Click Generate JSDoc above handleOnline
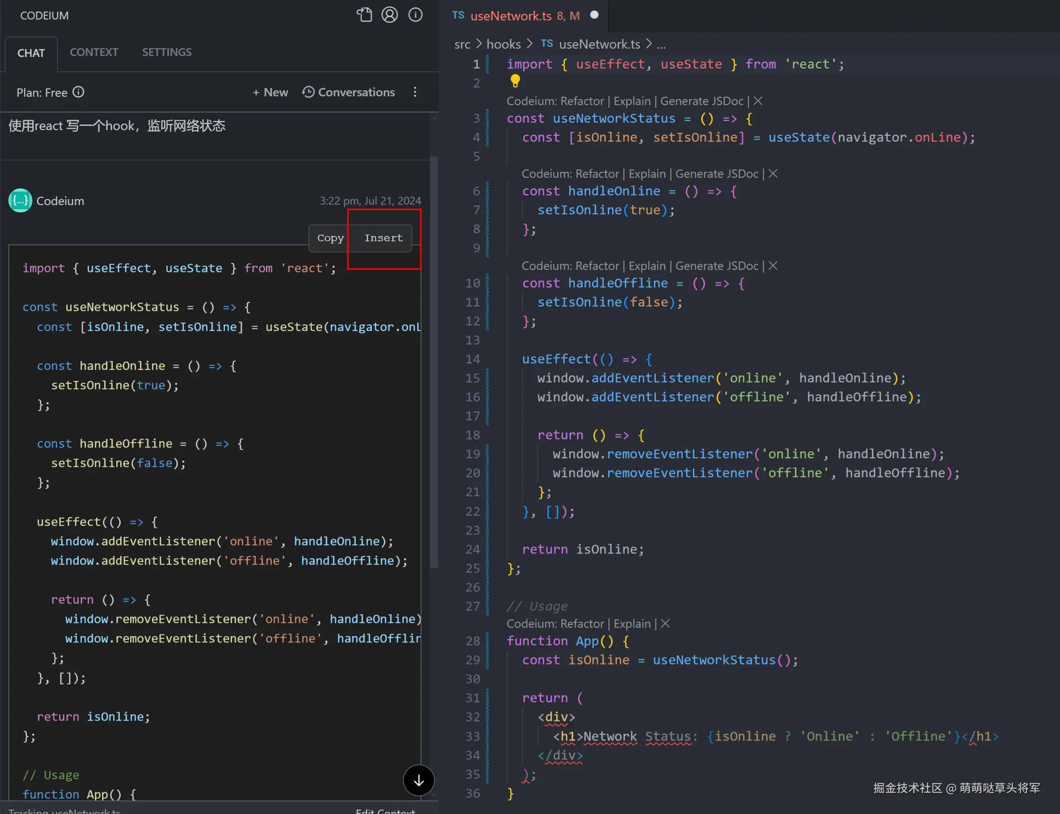Screen dimensions: 1060x814 pyautogui.click(x=716, y=174)
